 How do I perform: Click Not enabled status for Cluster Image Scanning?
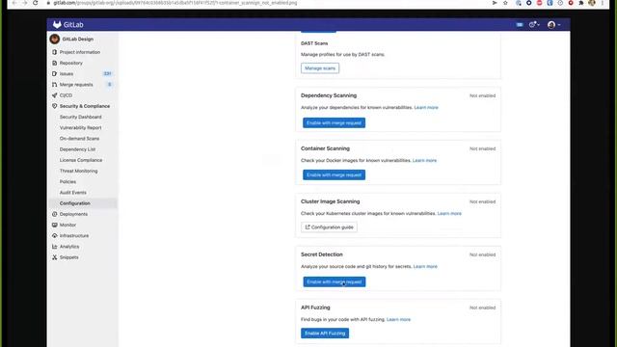[482, 201]
